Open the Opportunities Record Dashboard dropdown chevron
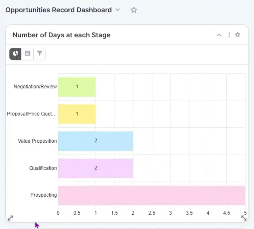This screenshot has height=229, width=254. click(x=118, y=10)
